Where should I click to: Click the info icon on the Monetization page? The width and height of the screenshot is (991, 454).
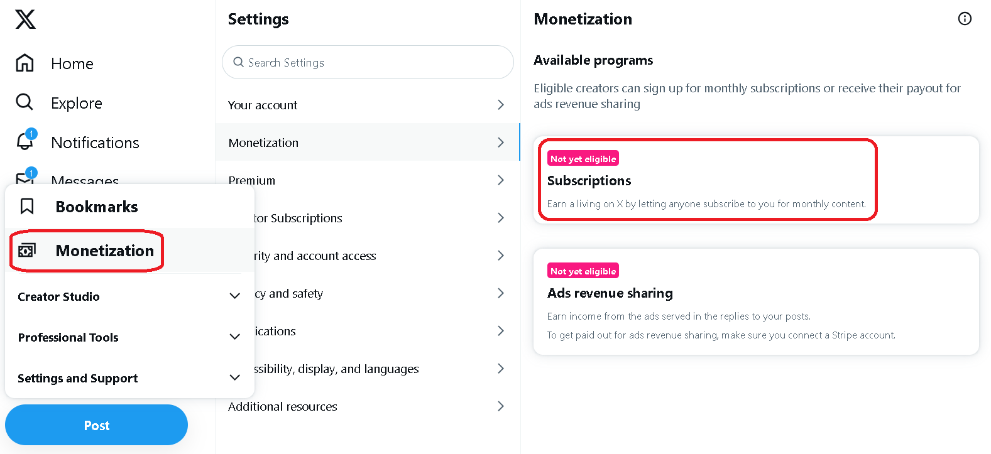pos(965,19)
